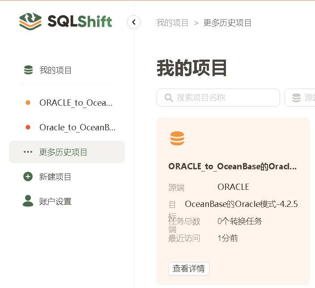This screenshot has width=315, height=288.
Task: Click the source value ORACLE on the card
Action: click(233, 187)
